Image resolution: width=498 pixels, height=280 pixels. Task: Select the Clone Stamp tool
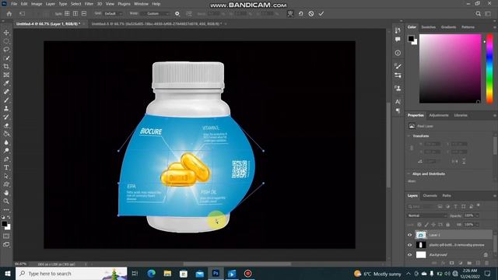6,109
